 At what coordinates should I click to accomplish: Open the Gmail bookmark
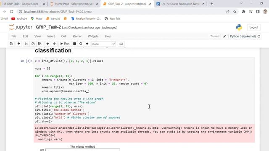[x=4, y=18]
